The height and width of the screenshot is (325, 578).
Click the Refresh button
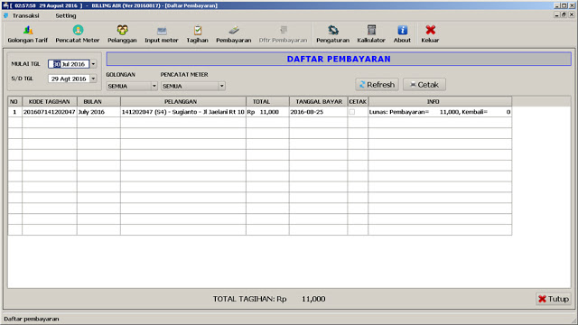(x=377, y=85)
